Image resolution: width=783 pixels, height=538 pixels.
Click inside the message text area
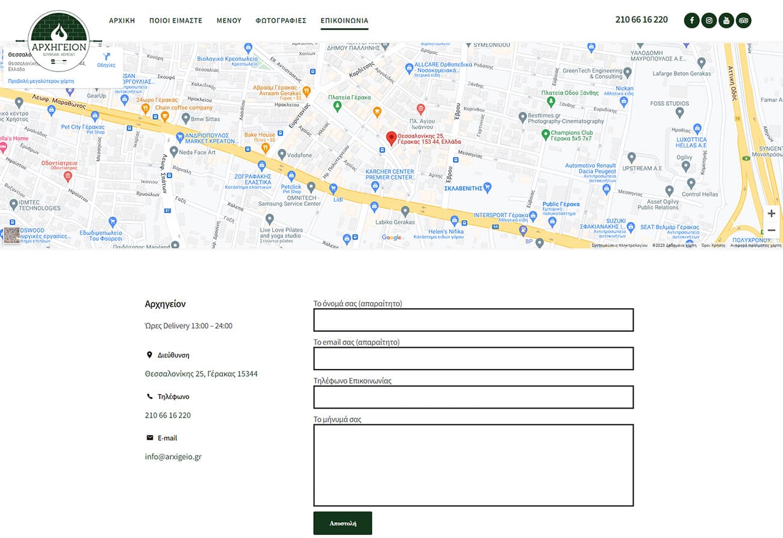(x=473, y=465)
